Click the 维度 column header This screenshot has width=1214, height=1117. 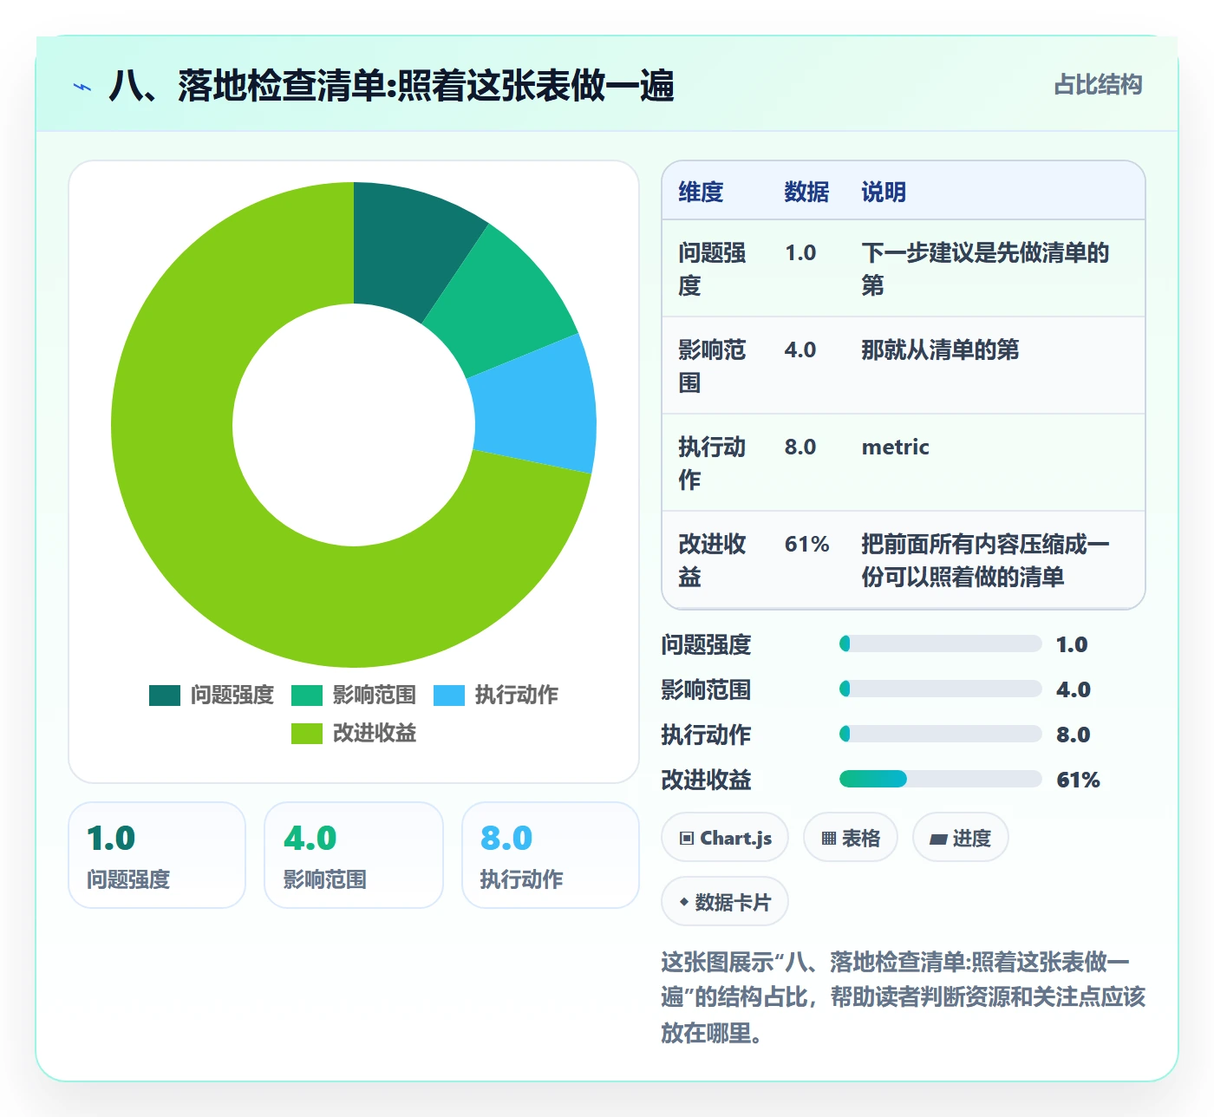701,192
